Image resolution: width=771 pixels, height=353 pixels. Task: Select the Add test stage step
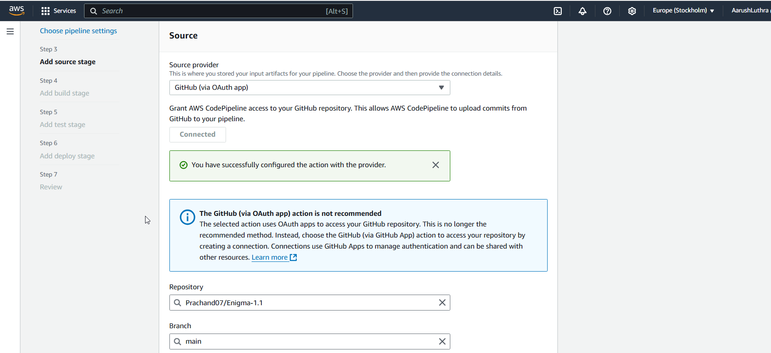[x=62, y=125]
